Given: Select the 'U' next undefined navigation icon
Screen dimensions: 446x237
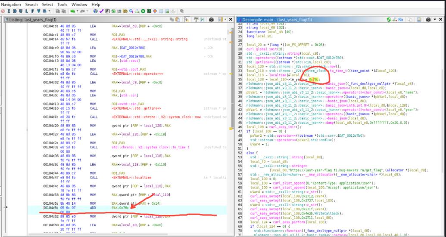Looking at the screenshot, I should [21, 11].
